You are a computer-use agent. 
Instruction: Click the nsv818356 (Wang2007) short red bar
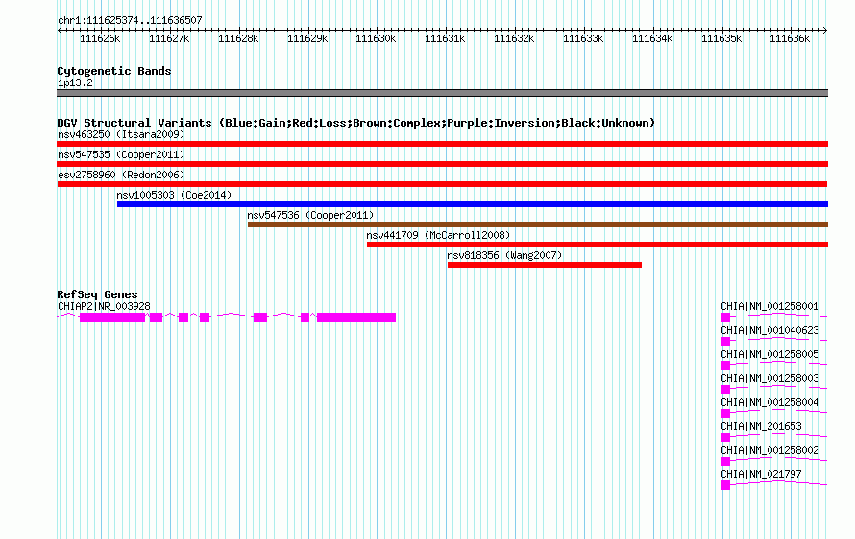[544, 265]
